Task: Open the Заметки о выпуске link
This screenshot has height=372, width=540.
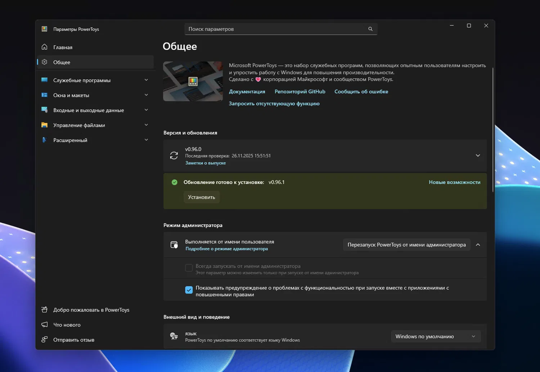Action: tap(206, 163)
